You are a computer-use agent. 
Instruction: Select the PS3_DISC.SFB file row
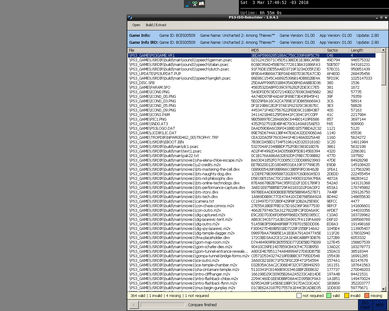252,83
